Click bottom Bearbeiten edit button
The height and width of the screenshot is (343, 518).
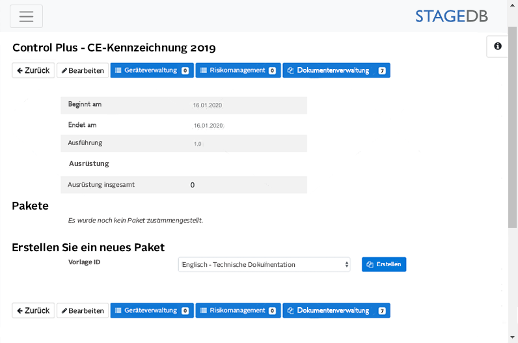[x=83, y=310]
